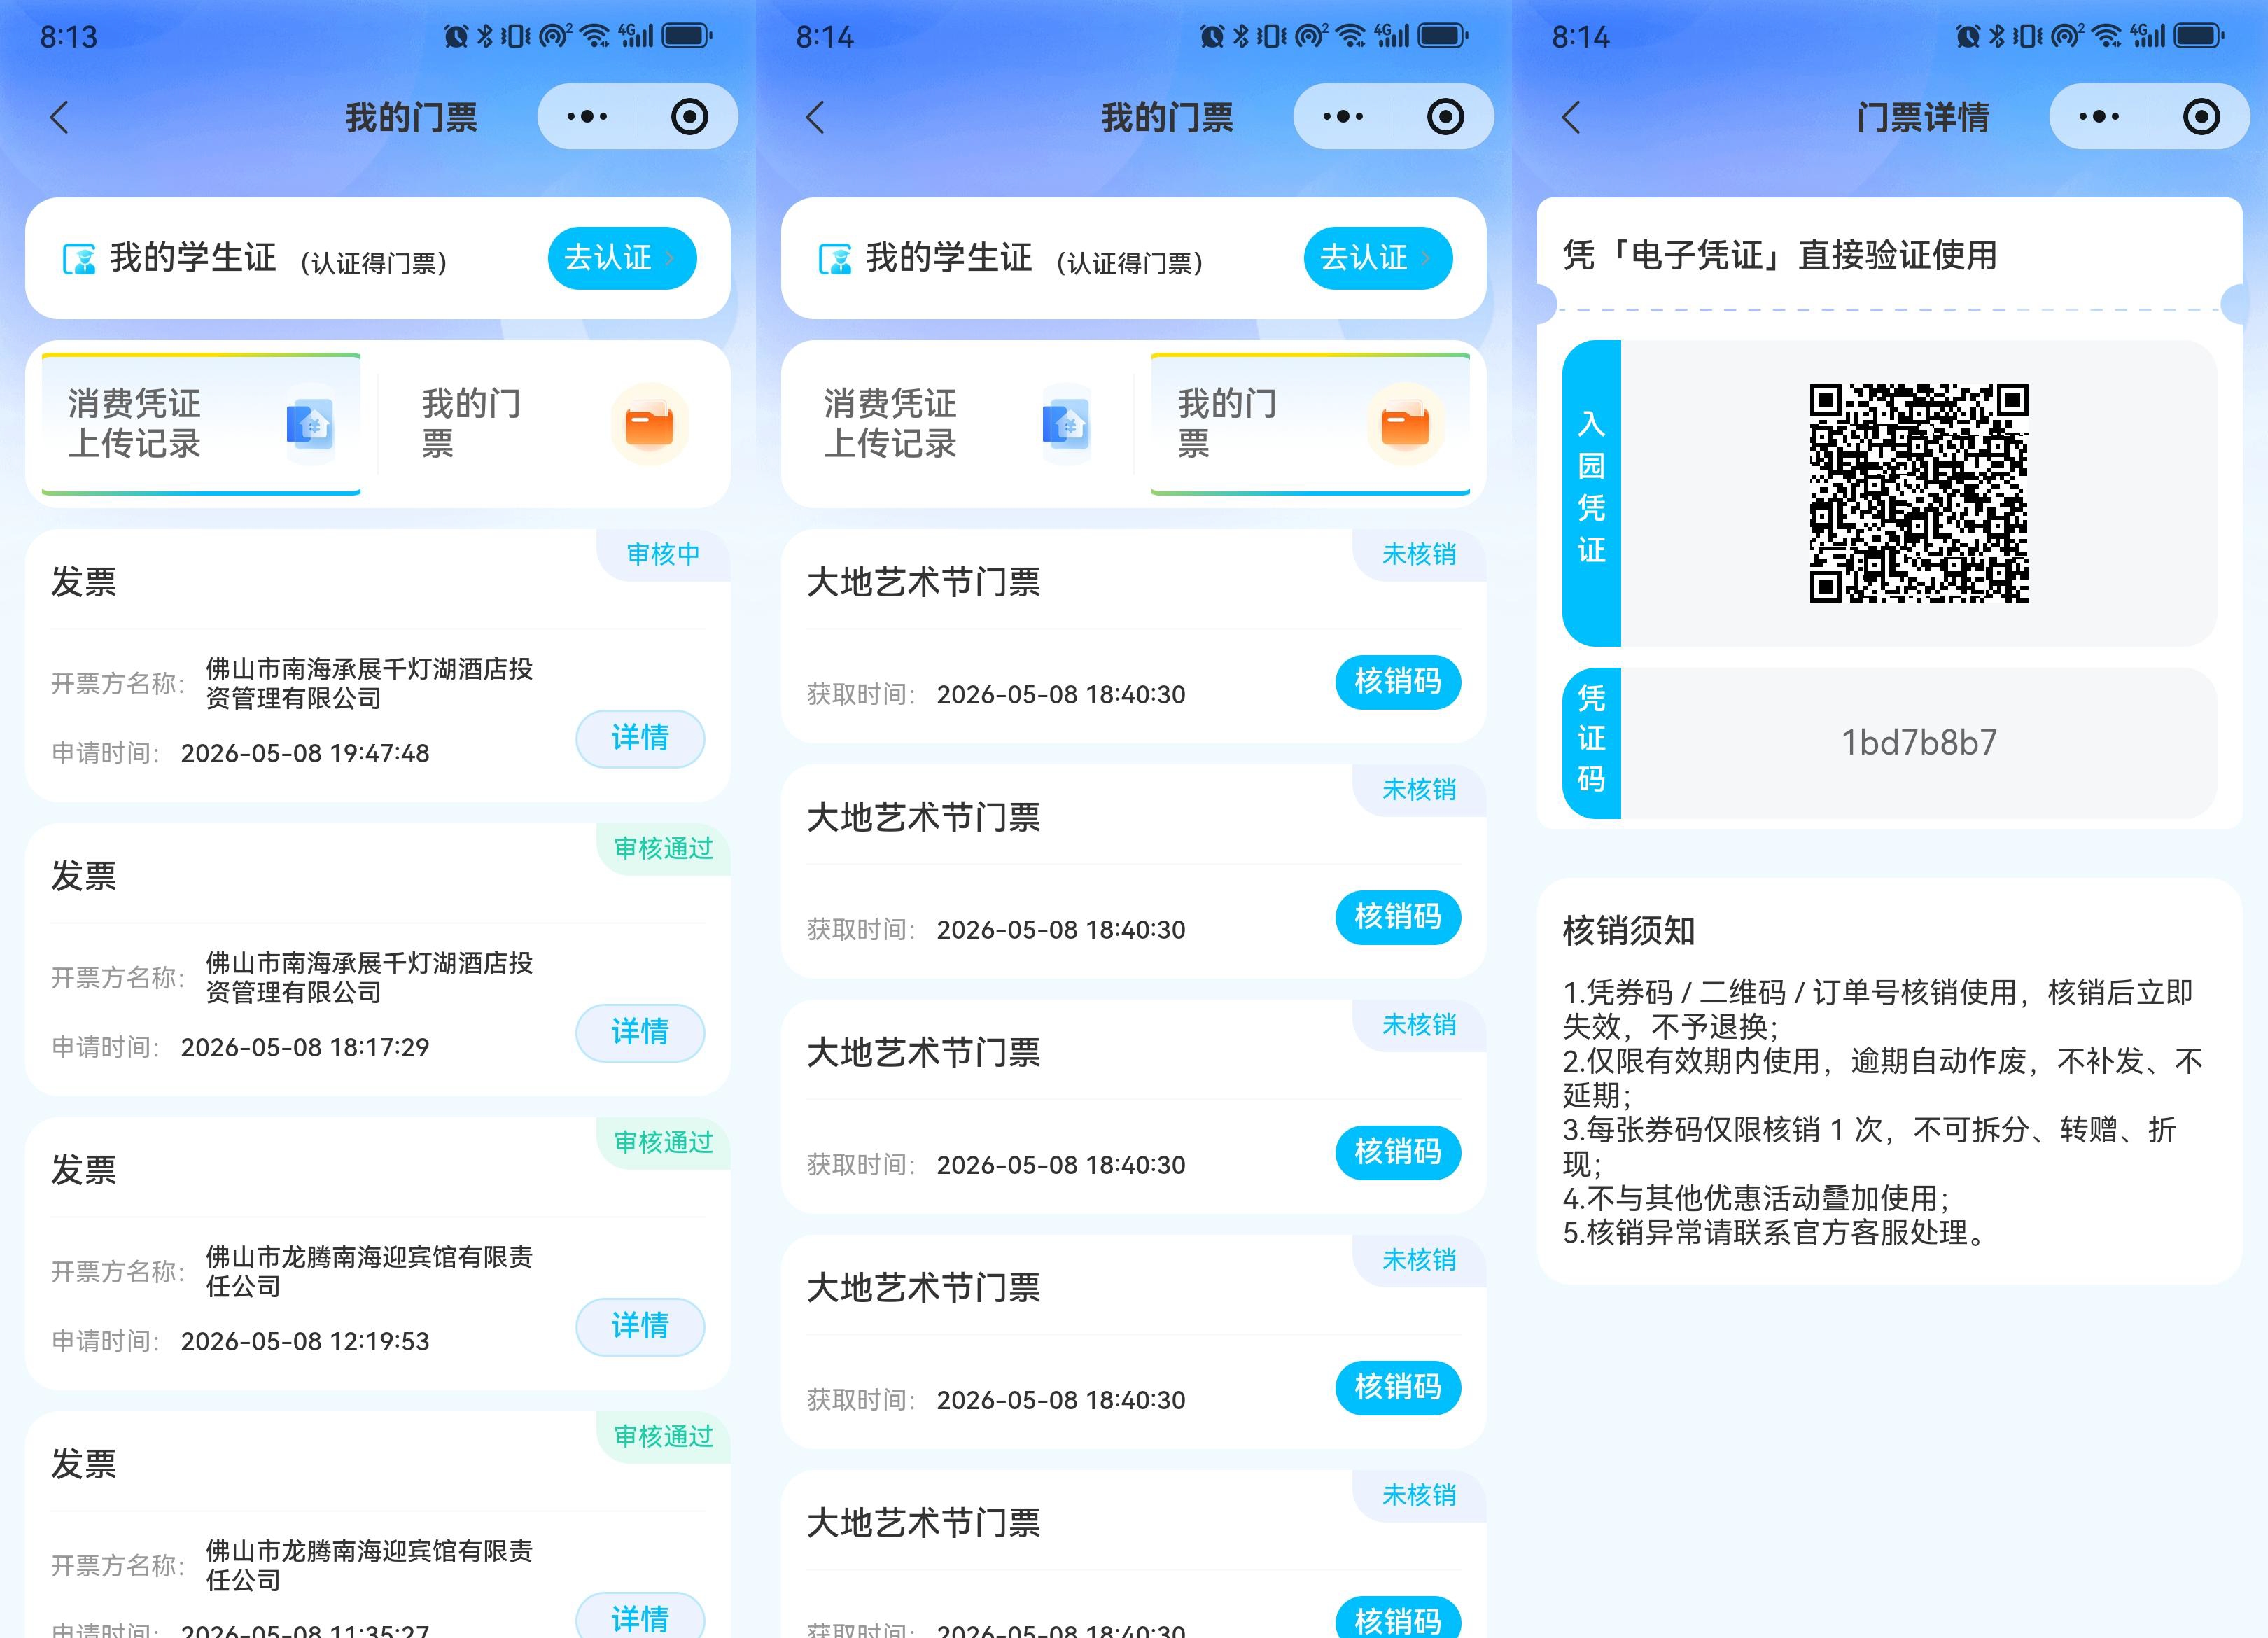The height and width of the screenshot is (1638, 2268).
Task: Tap the 去认证 button on invoice list screen
Action: (622, 258)
